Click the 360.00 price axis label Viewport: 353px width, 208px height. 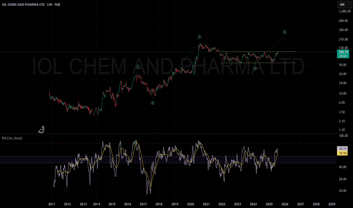click(x=343, y=30)
